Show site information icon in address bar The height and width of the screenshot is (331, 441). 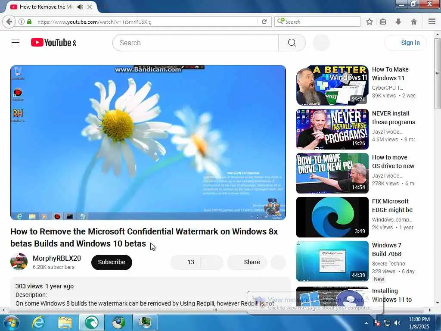tap(22, 22)
